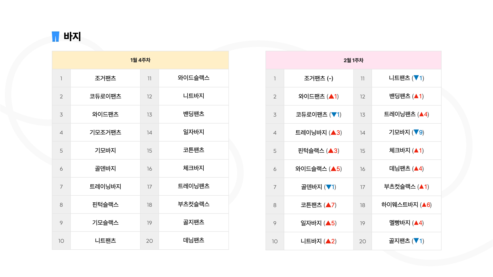Click the 바지 section title
493x277 pixels.
[72, 36]
